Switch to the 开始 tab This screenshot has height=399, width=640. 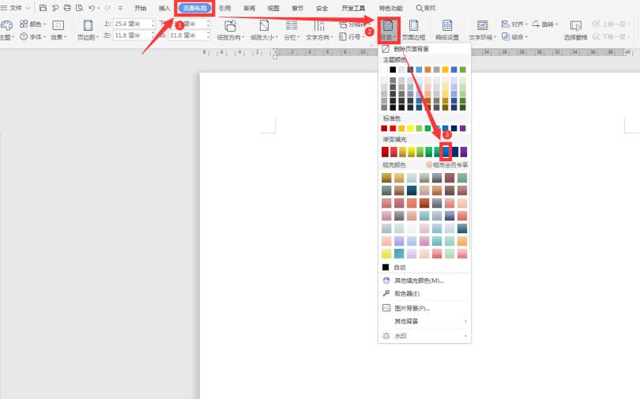(x=141, y=8)
